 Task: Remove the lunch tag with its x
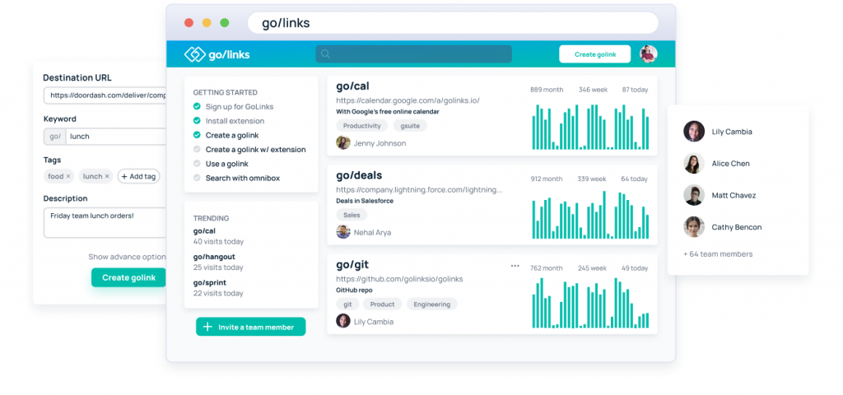click(107, 176)
